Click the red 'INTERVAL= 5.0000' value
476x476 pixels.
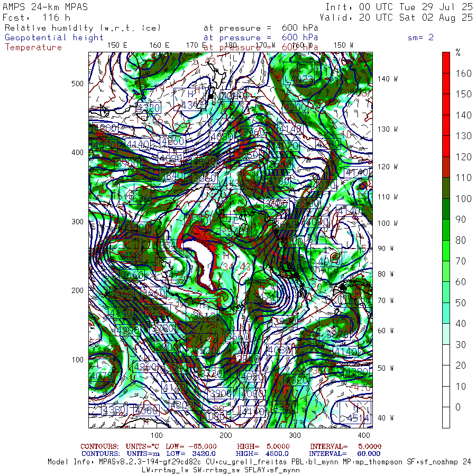pyautogui.click(x=346, y=446)
